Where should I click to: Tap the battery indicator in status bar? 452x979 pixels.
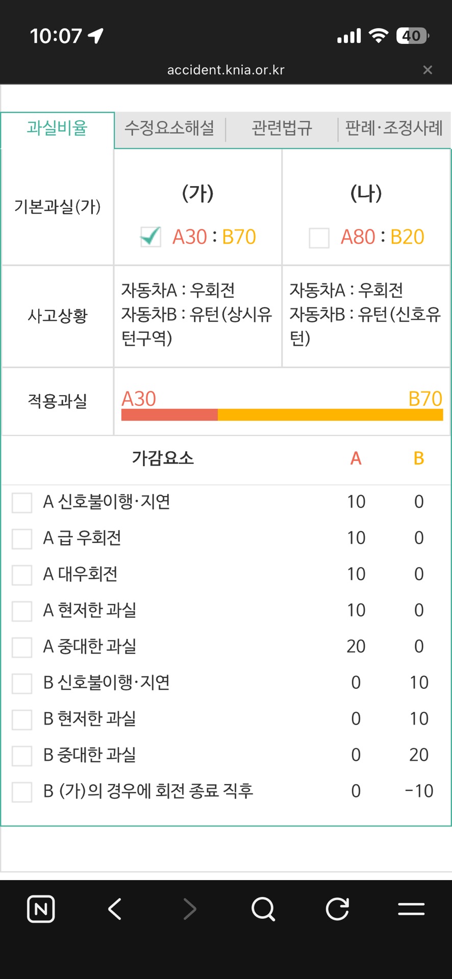pos(412,36)
